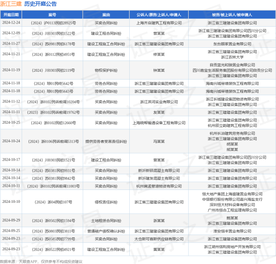
Task: Select the date cell 2024-11-19
Action: point(11,70)
